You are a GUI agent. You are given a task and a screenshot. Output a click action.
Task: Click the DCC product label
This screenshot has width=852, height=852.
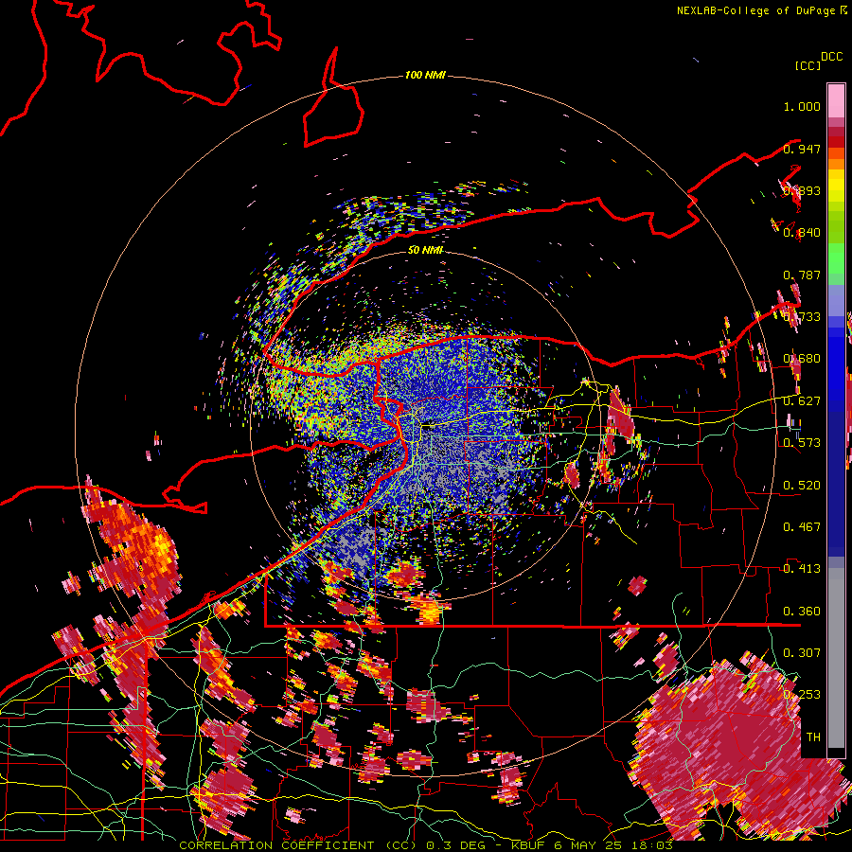[832, 56]
